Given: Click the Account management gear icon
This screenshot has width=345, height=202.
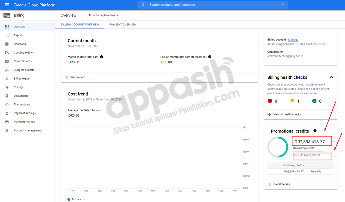Looking at the screenshot, I should pyautogui.click(x=7, y=130).
